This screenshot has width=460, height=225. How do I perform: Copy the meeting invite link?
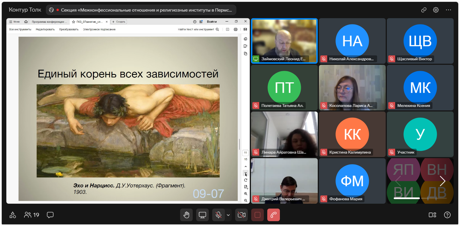click(424, 10)
